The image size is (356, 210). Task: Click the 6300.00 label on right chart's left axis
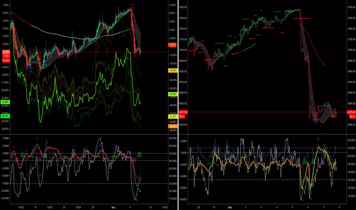183,124
